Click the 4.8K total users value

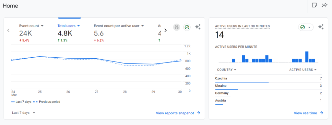65,33
